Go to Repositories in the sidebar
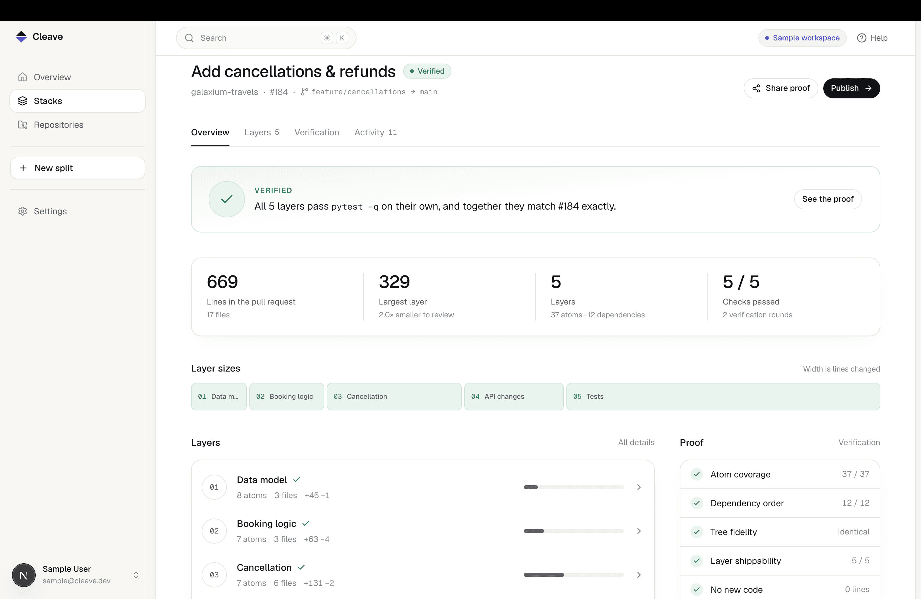921x599 pixels. pos(78,125)
